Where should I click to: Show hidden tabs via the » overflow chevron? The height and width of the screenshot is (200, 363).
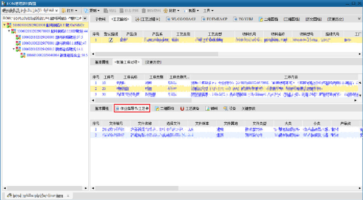359,19
